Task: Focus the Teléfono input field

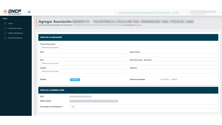Action: pyautogui.click(x=173, y=71)
